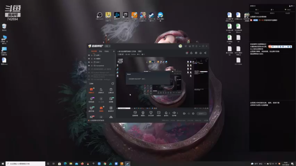Screen dimensions: 296x166
Task: Click the screen capture monitor icon below the preview
Action: (x=135, y=113)
